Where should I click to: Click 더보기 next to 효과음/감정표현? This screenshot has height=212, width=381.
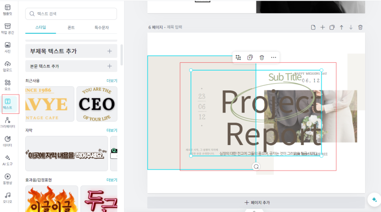pos(112,180)
